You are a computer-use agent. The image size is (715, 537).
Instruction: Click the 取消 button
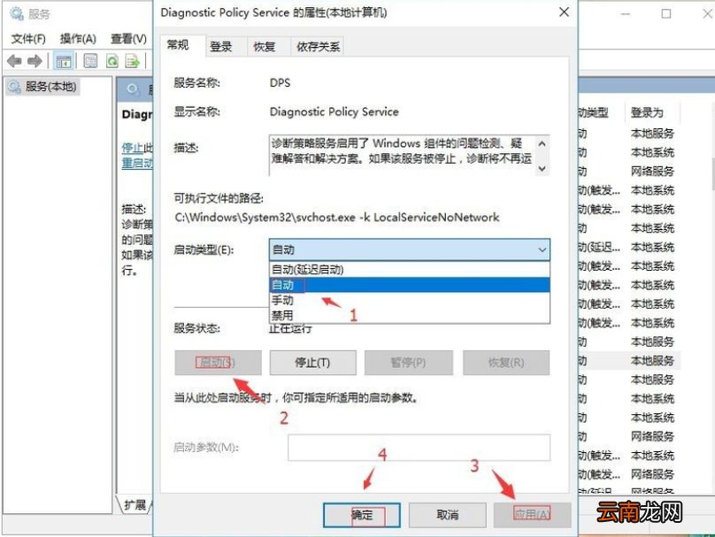click(448, 515)
